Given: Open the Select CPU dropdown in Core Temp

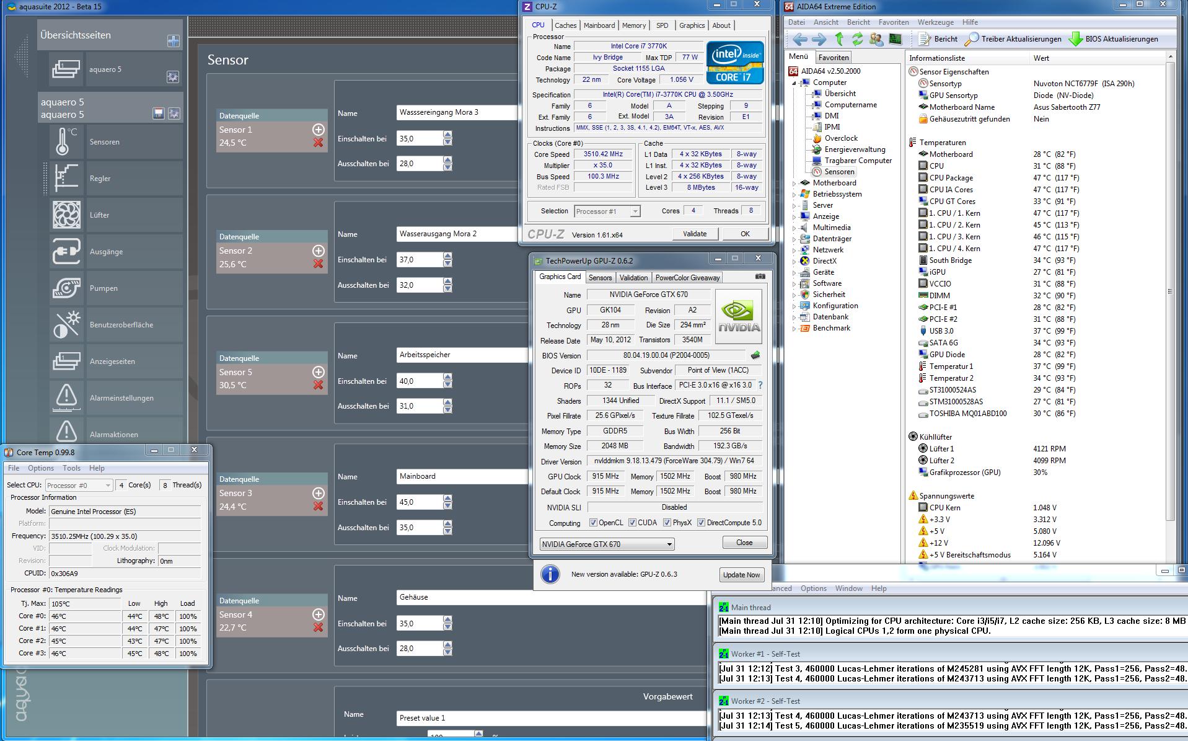Looking at the screenshot, I should [x=79, y=486].
